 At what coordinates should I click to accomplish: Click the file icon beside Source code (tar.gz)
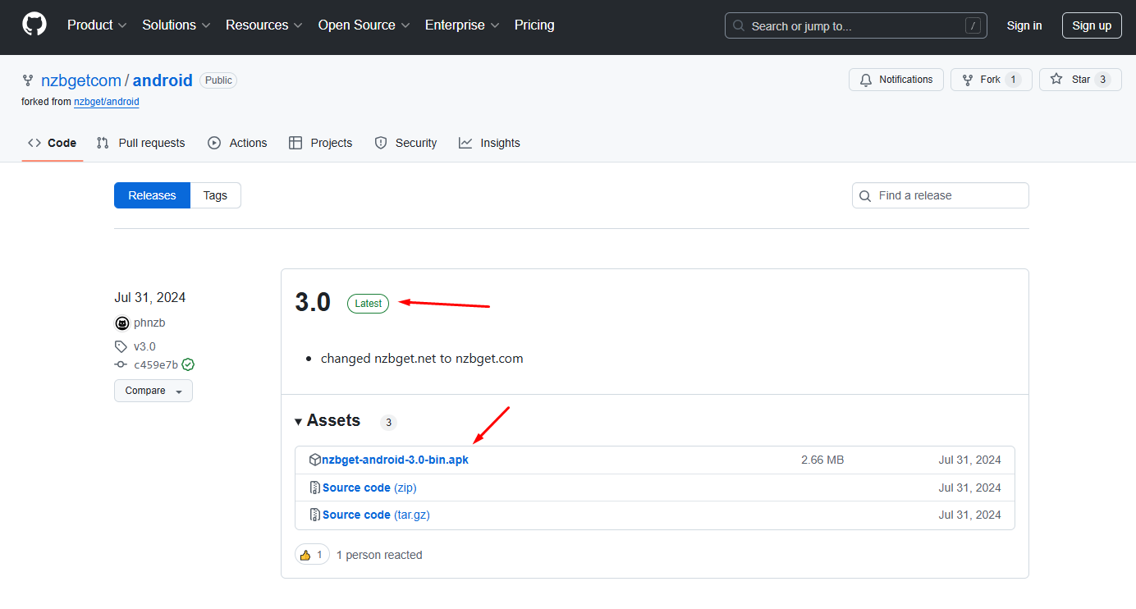click(x=315, y=515)
